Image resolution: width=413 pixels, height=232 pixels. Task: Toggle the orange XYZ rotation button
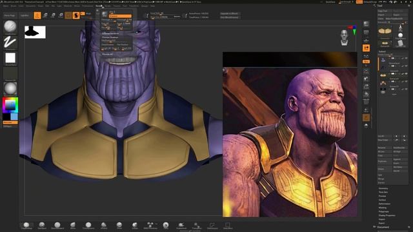coord(366,62)
